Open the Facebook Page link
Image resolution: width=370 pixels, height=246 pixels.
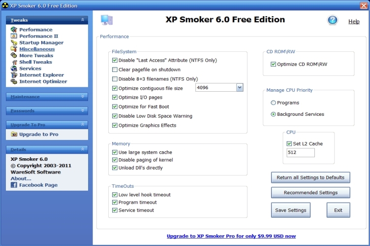pyautogui.click(x=38, y=185)
